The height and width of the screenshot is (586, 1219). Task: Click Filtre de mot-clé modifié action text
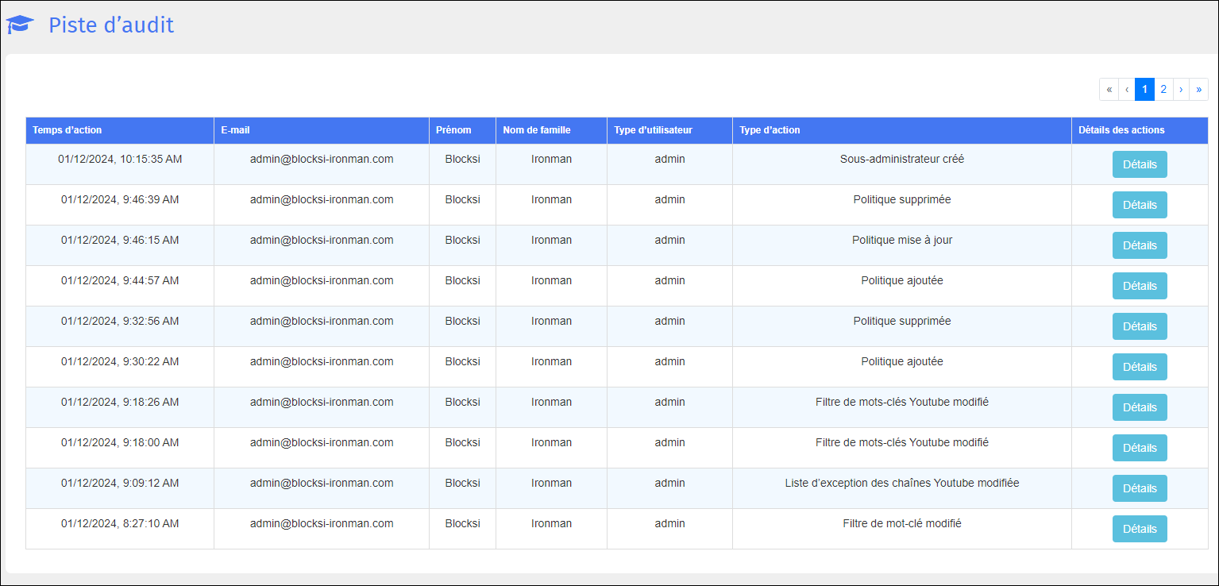pos(902,523)
